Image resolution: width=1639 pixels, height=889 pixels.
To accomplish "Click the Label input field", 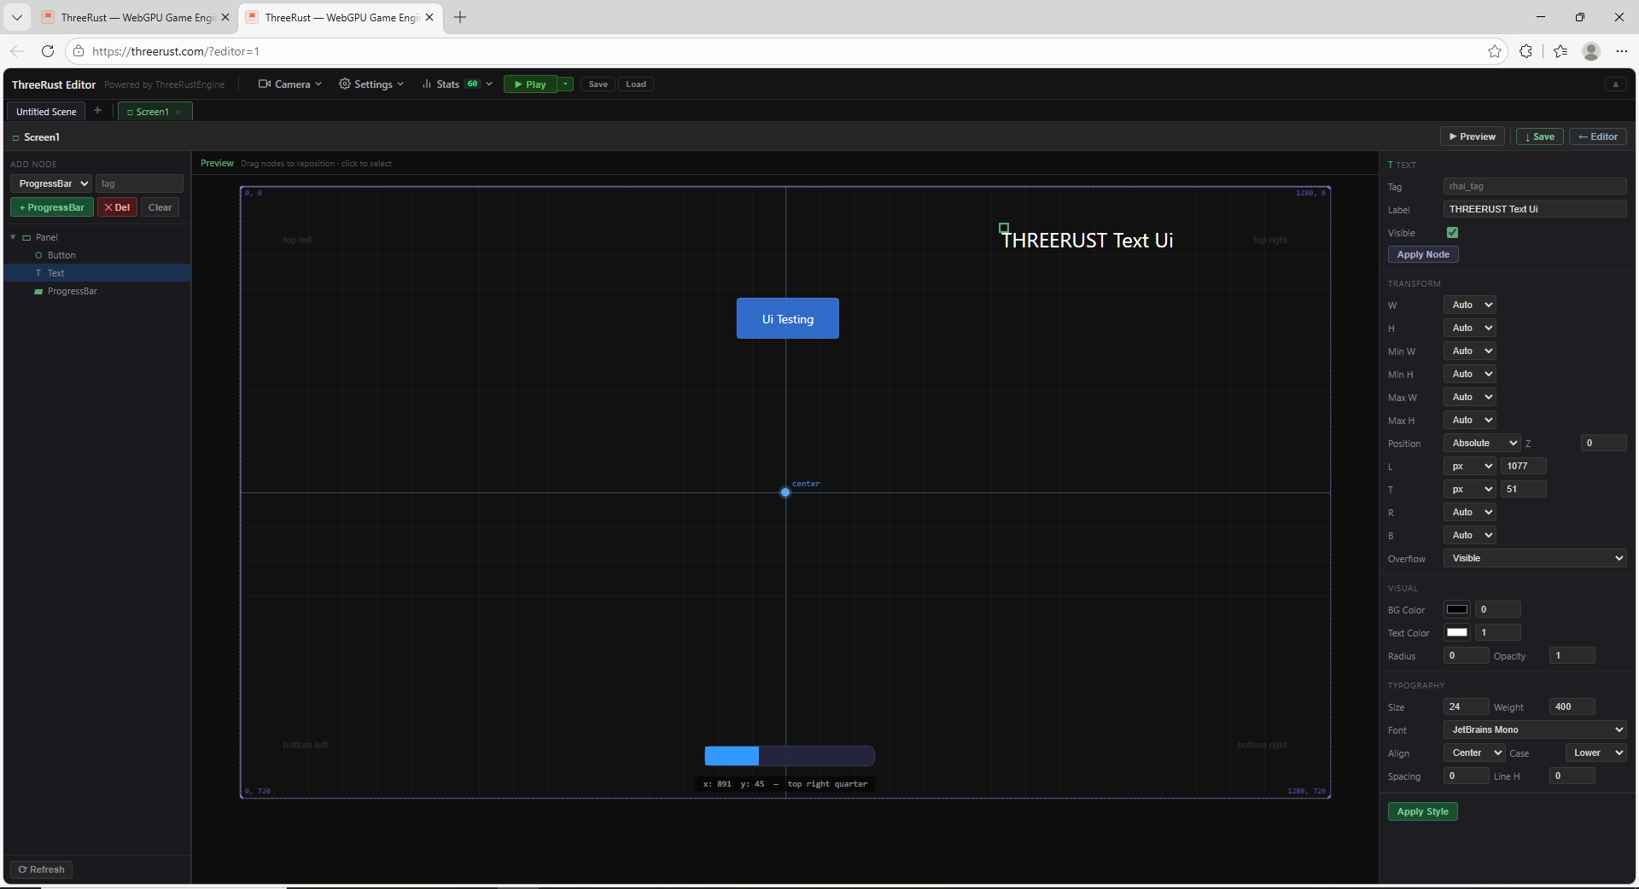I will click(1534, 209).
